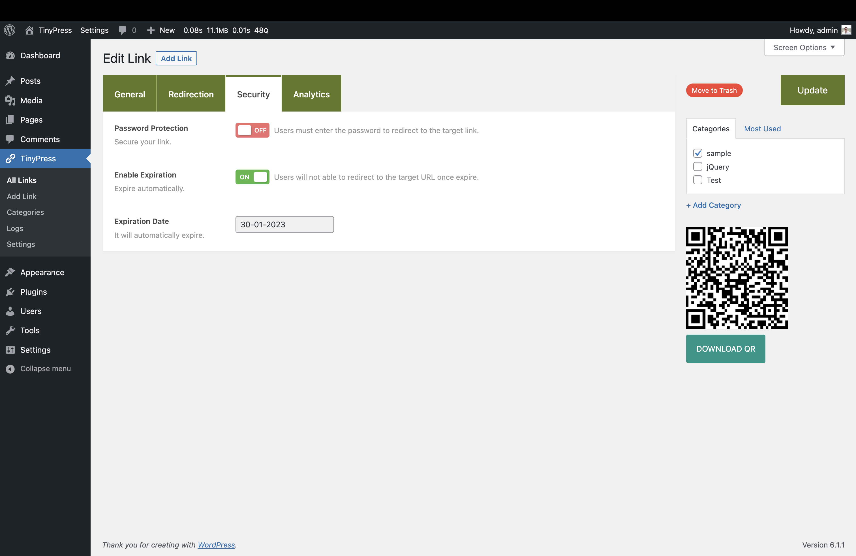
Task: Click the Users person icon
Action: (10, 311)
